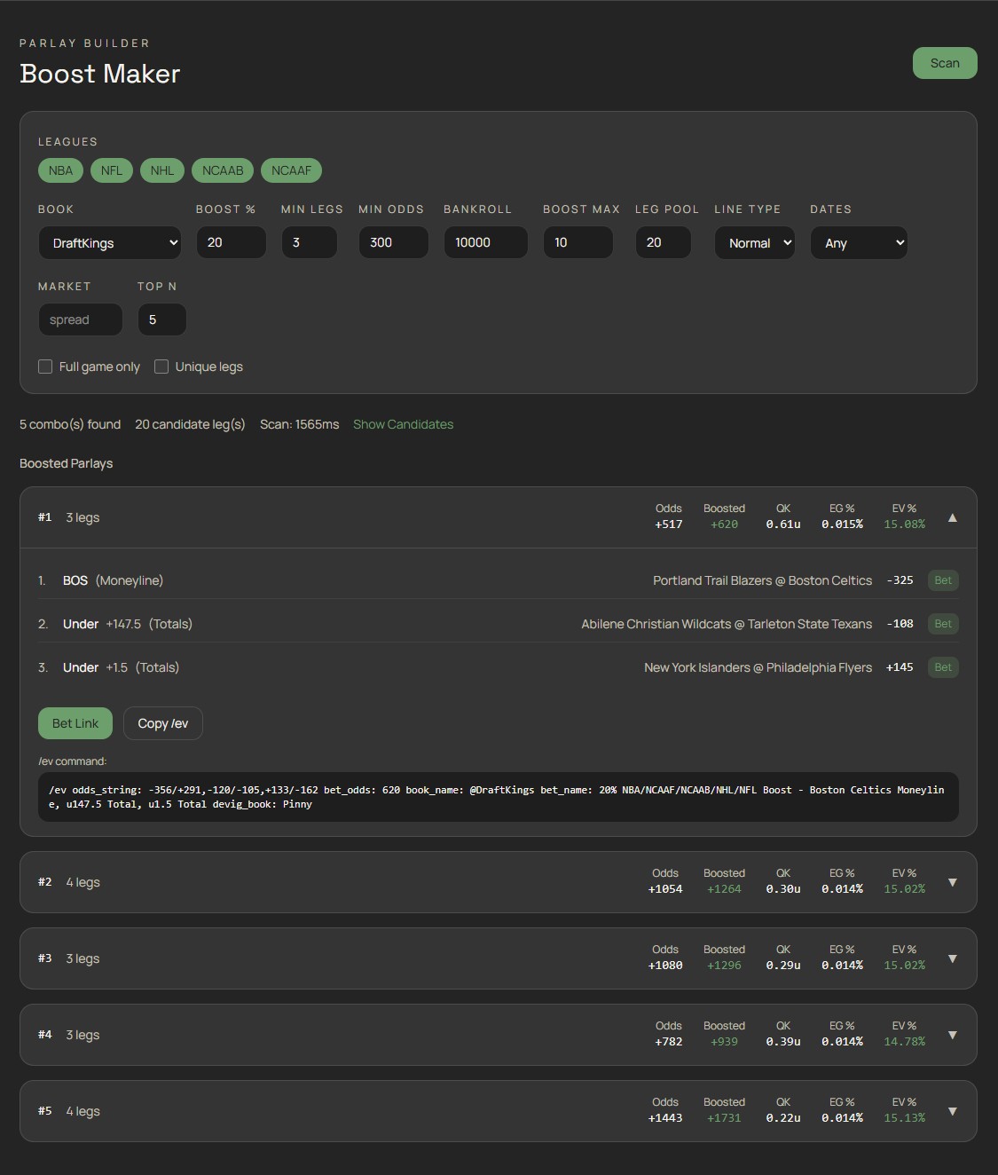The image size is (998, 1175).
Task: Enable the Full game only checkbox
Action: tap(45, 367)
